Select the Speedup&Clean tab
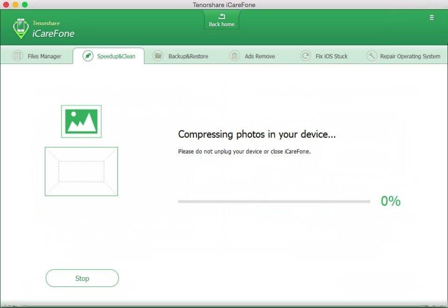 coord(109,56)
